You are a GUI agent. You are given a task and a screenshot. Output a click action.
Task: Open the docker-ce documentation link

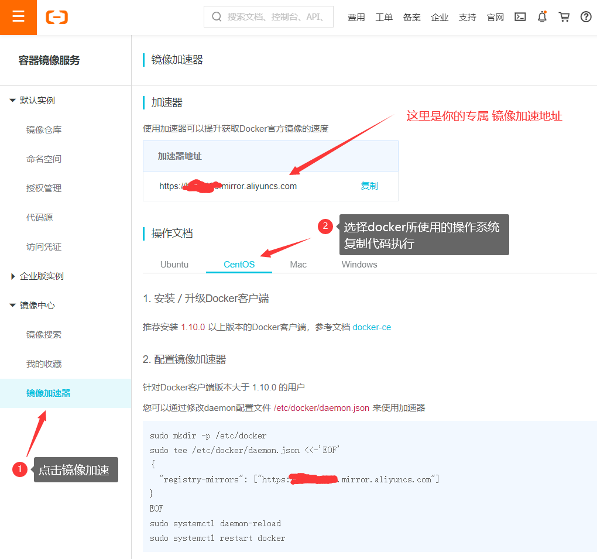[372, 327]
